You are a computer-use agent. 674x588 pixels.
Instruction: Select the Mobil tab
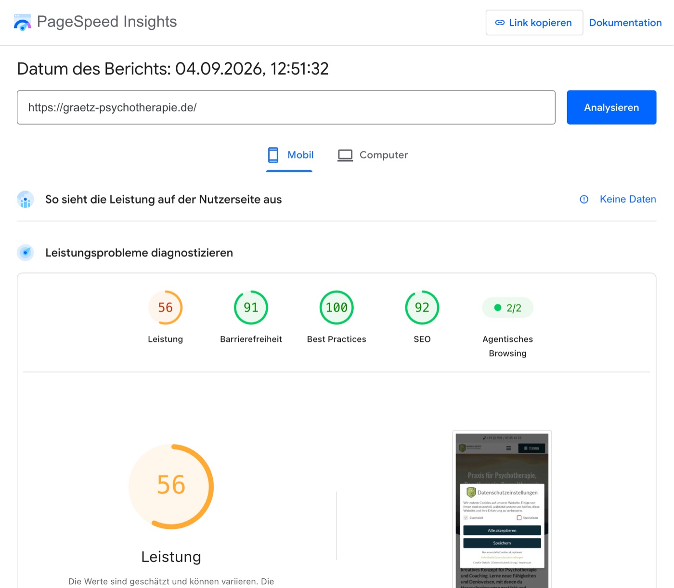click(x=290, y=155)
